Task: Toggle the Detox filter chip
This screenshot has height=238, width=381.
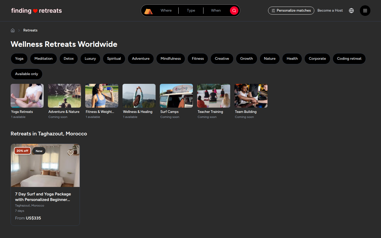Action: click(69, 59)
